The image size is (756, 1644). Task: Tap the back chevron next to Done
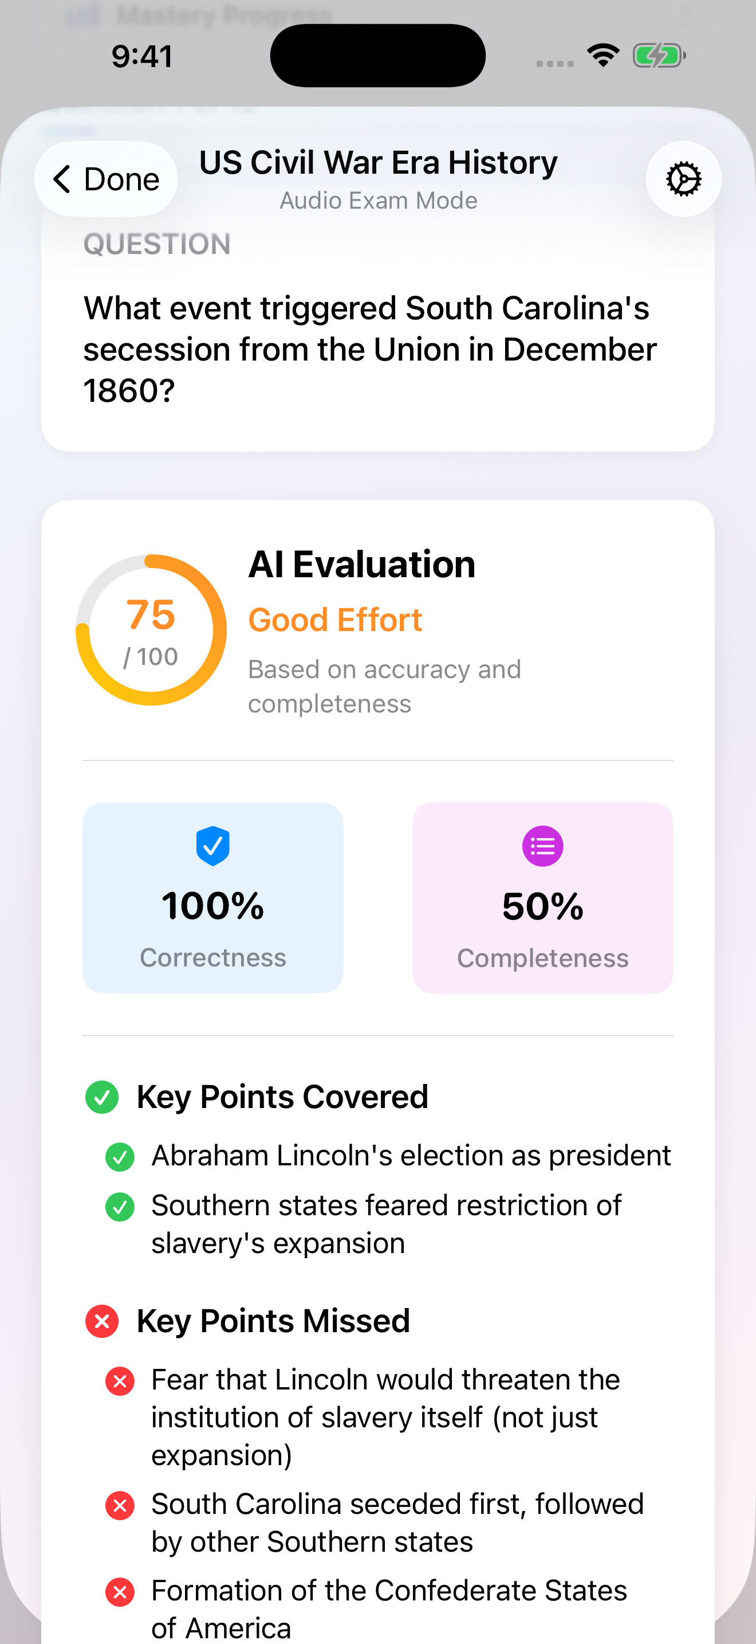(62, 179)
